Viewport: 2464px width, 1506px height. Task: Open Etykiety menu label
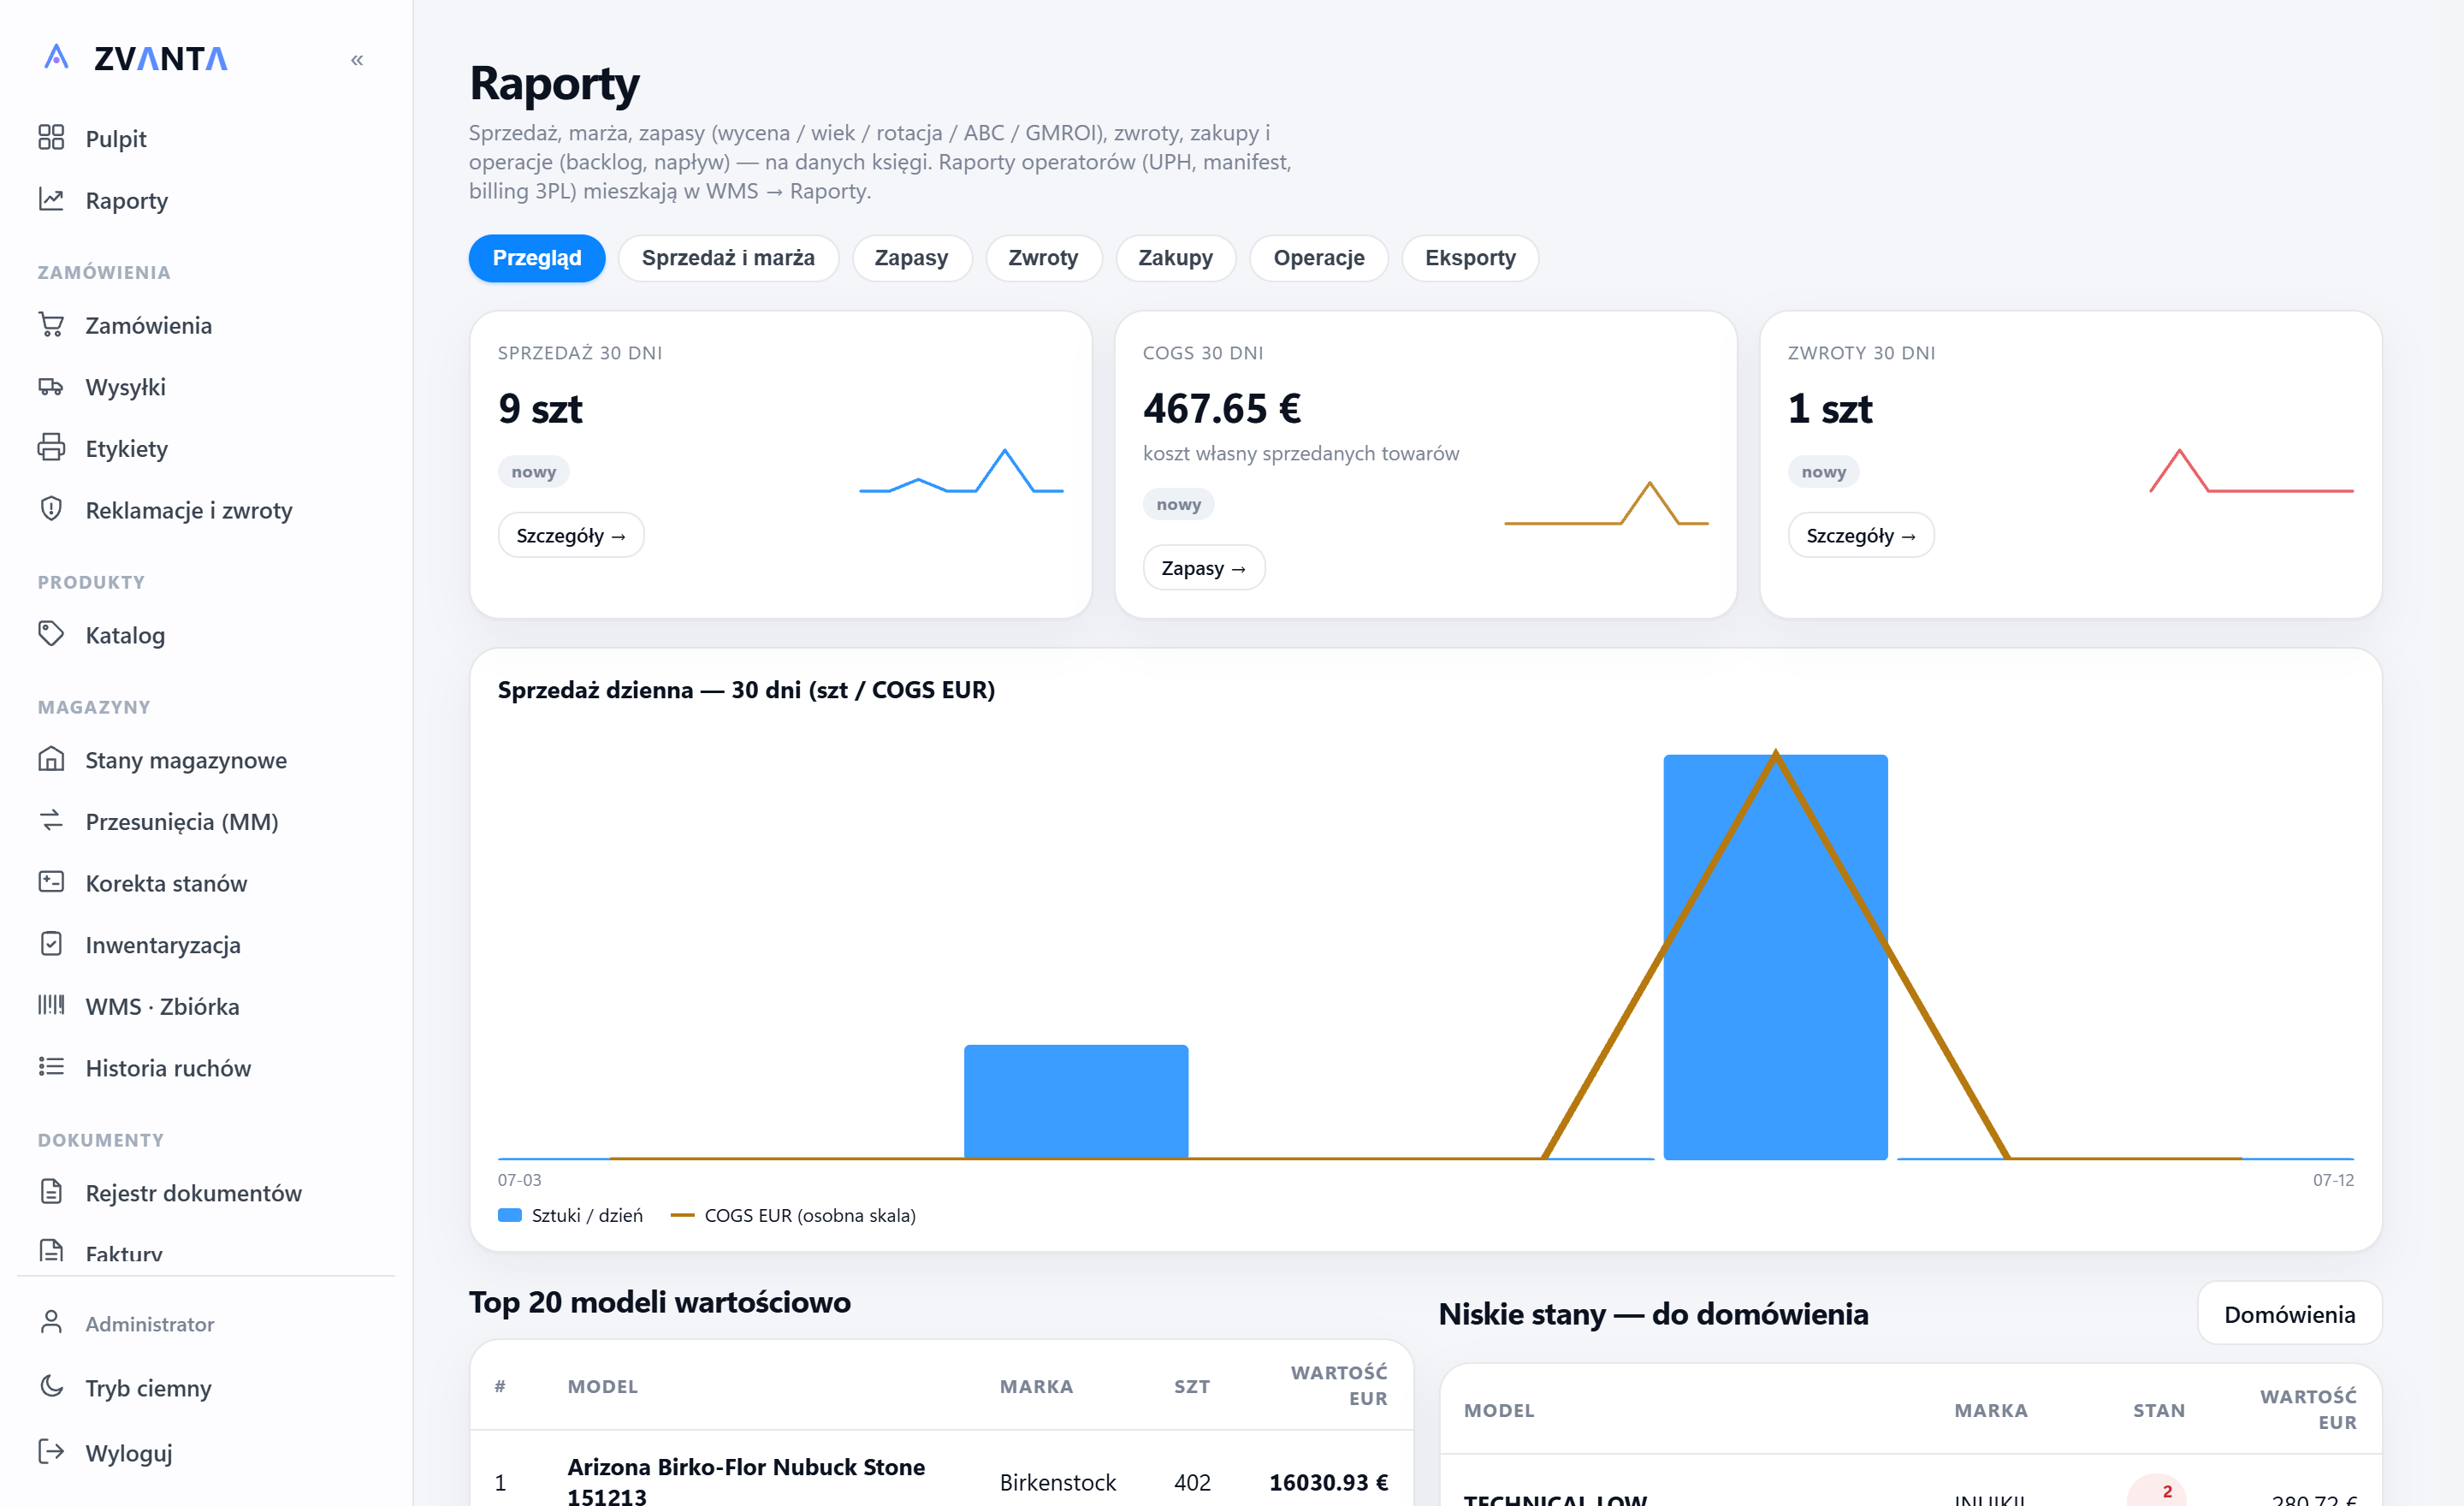[x=127, y=449]
